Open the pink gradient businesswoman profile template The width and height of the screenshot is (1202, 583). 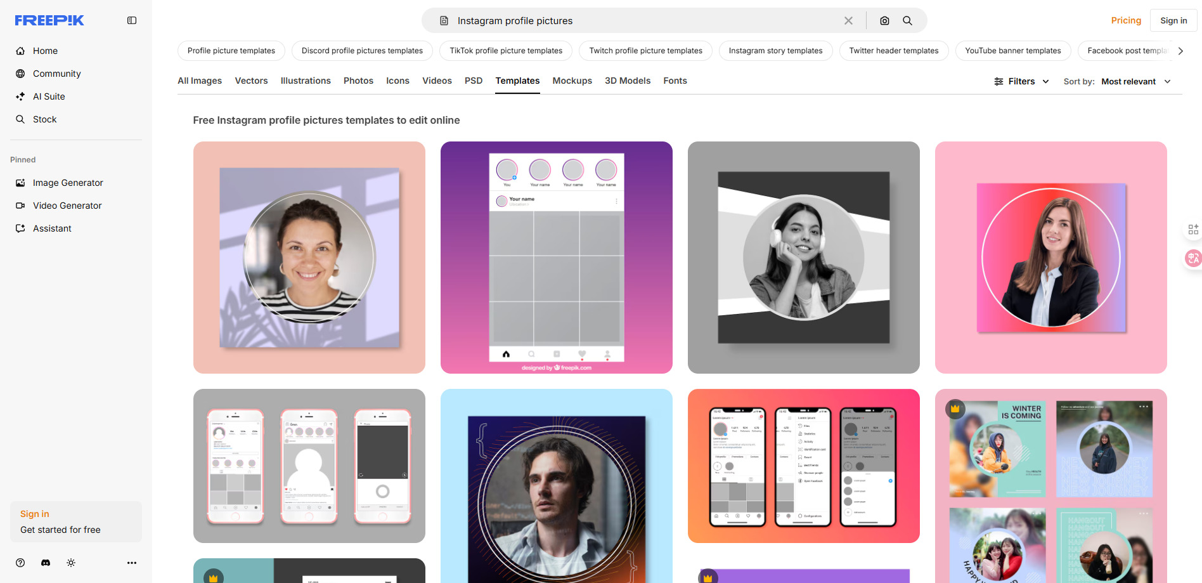(x=1051, y=258)
